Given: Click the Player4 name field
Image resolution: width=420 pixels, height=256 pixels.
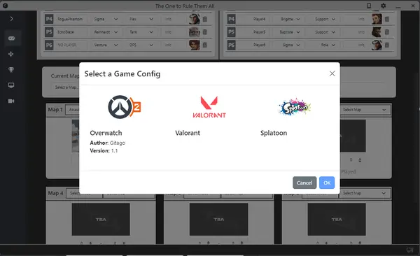Looking at the screenshot, I should tap(253, 19).
